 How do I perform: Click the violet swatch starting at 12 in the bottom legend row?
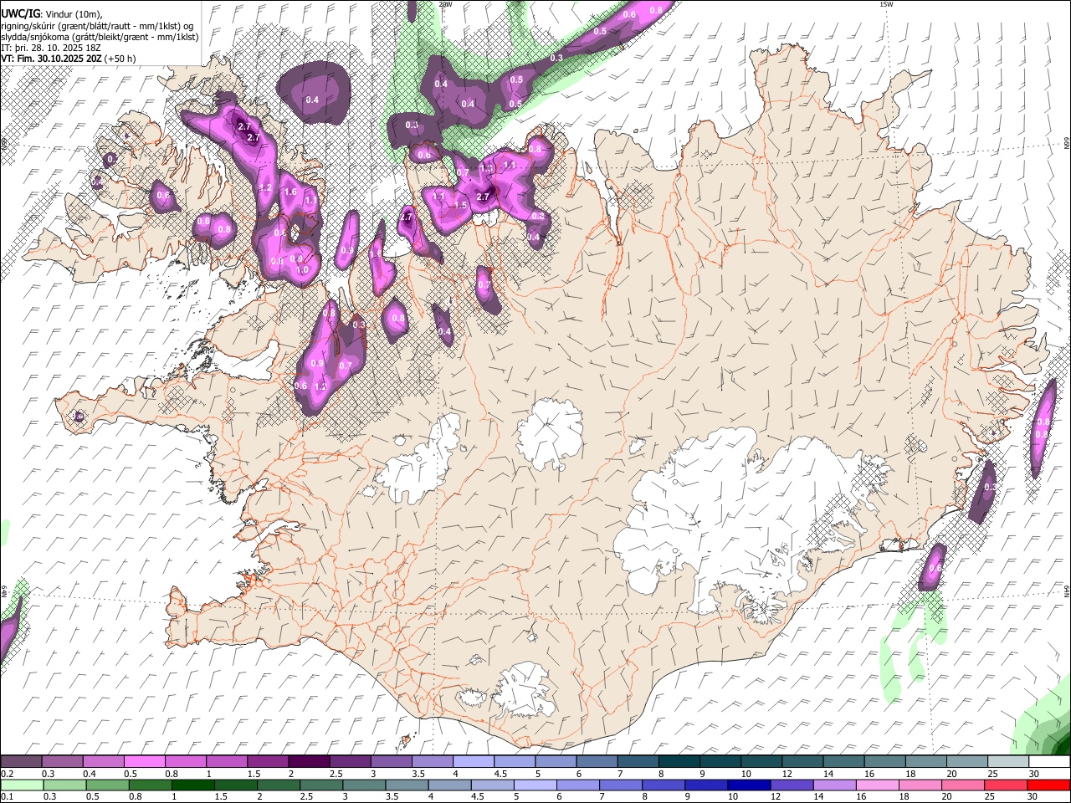(x=792, y=785)
